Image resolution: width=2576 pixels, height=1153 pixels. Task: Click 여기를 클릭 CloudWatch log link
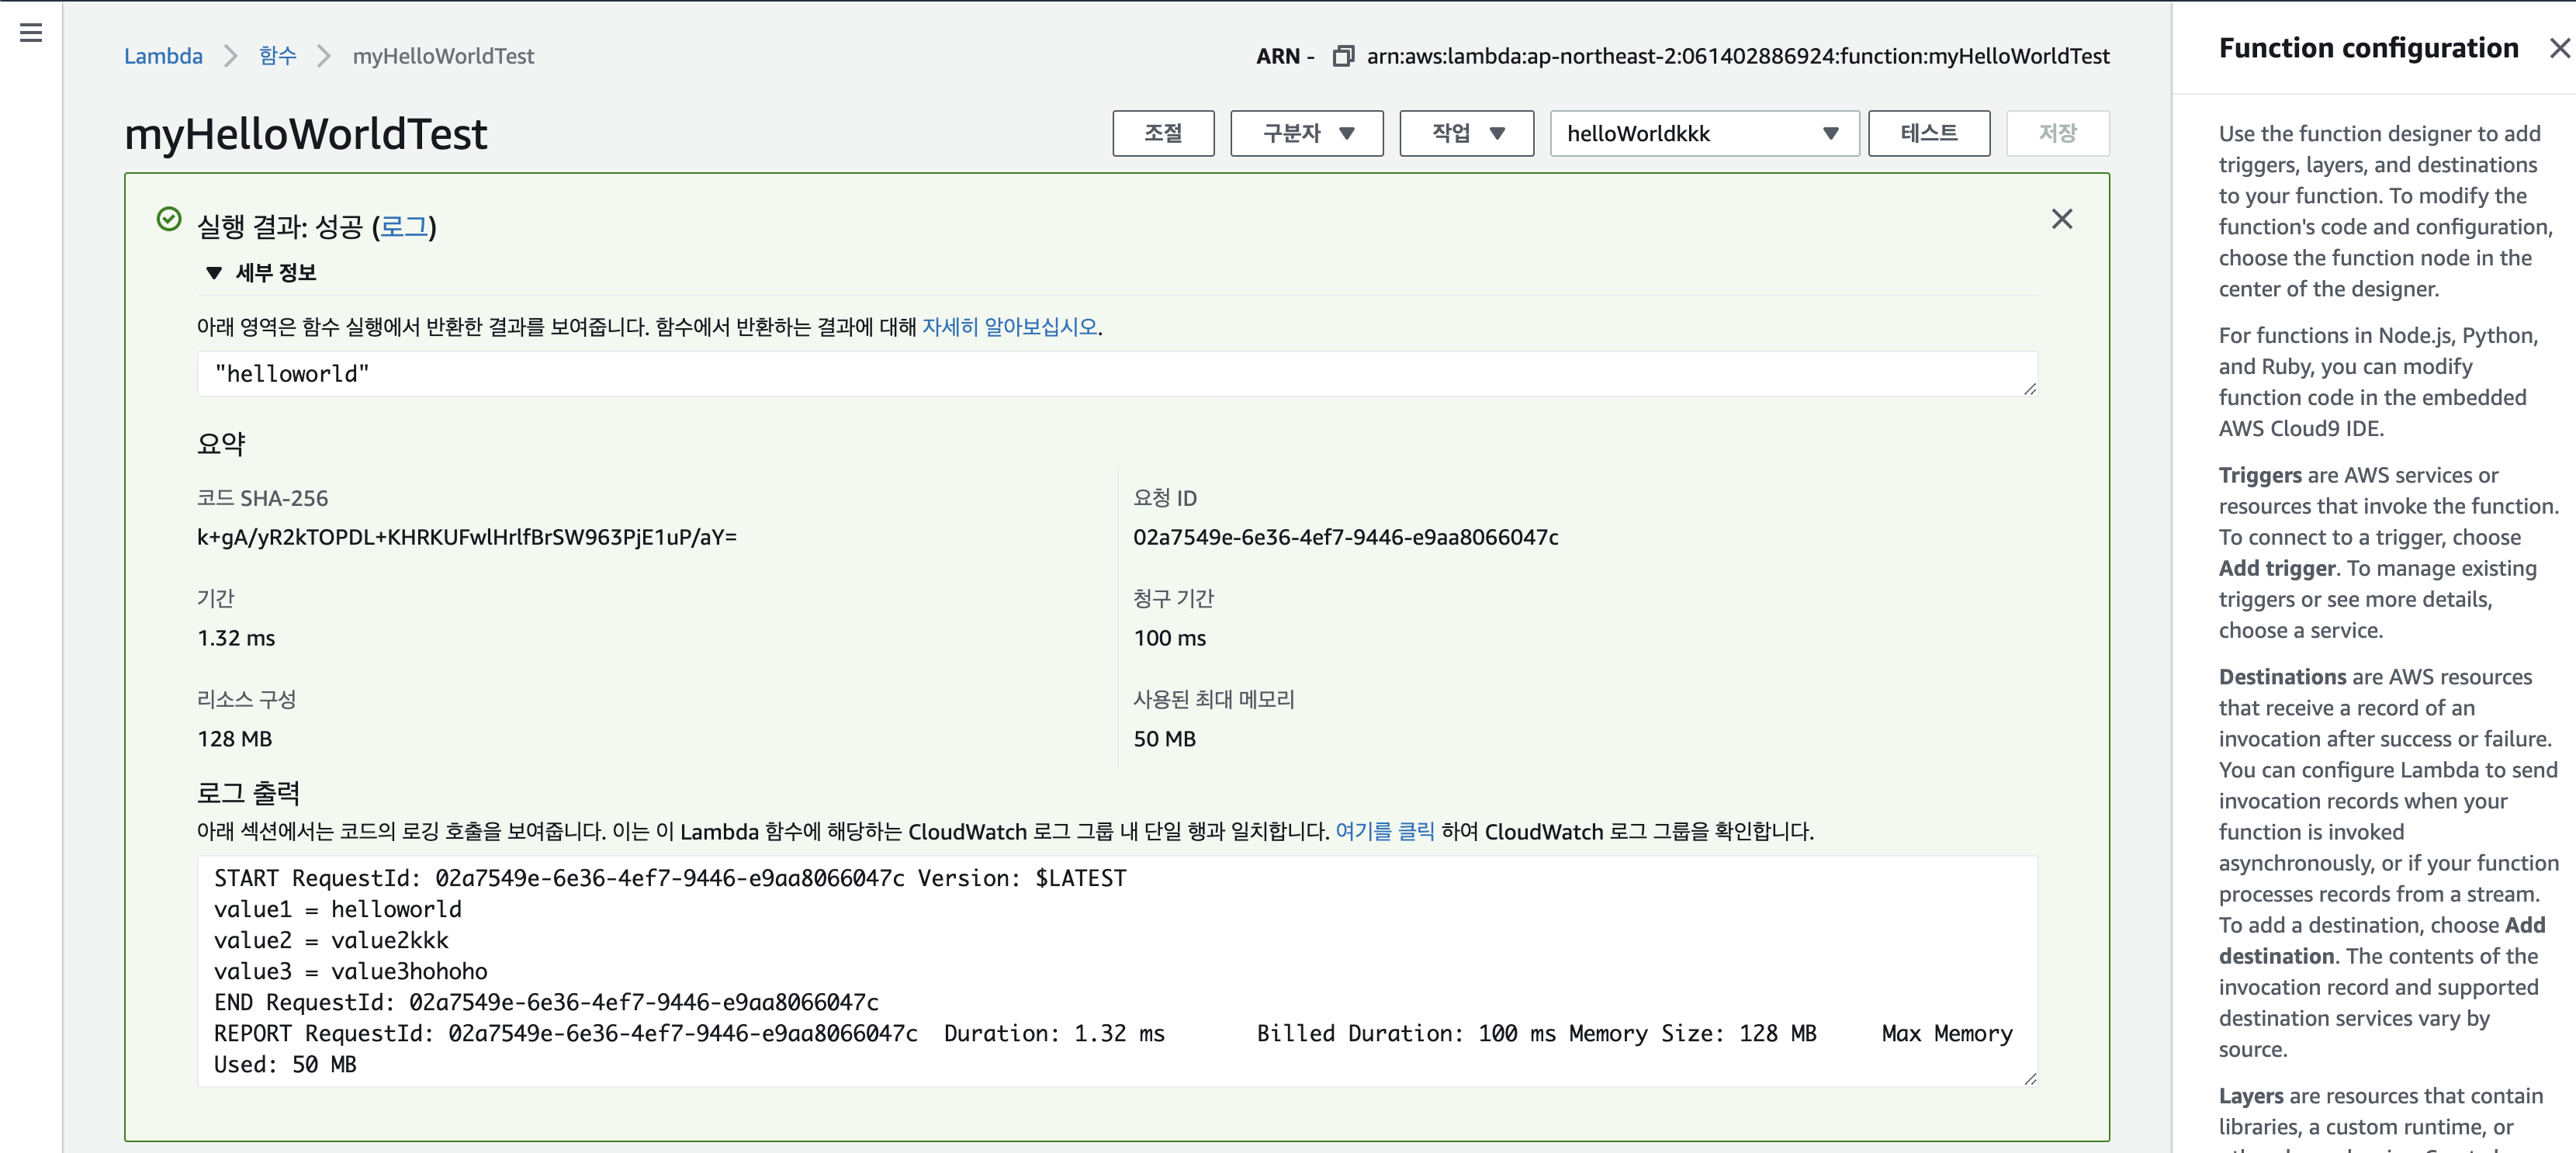(1384, 831)
